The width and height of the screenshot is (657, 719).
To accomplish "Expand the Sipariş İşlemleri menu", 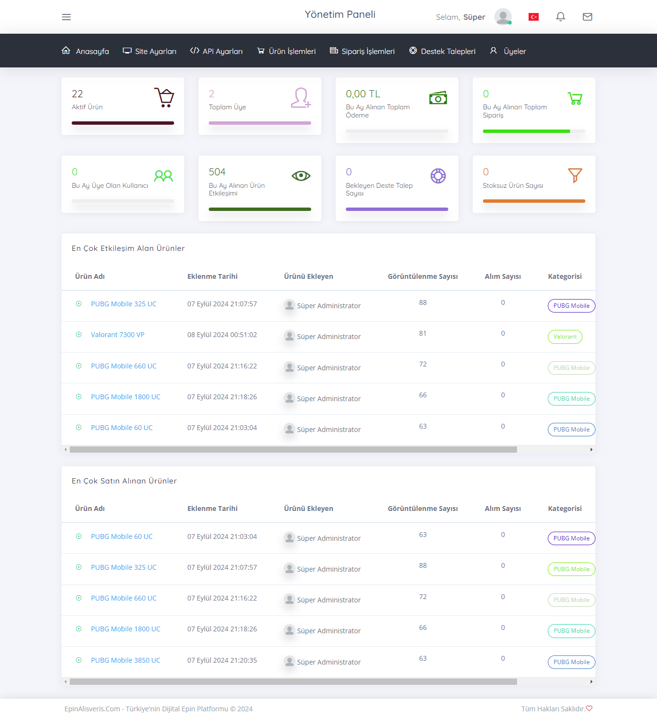I will (x=362, y=51).
